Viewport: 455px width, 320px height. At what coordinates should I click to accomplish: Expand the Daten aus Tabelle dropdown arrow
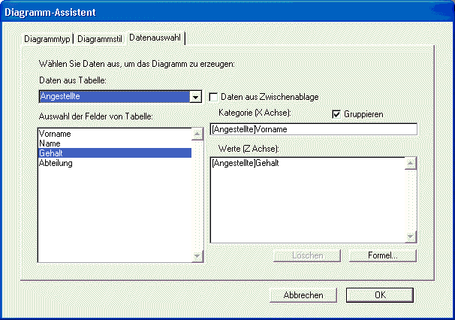pos(195,96)
